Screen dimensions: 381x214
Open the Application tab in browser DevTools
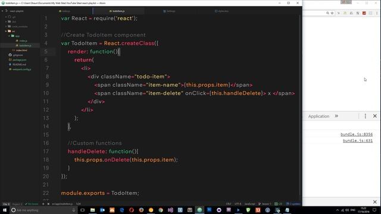318,117
